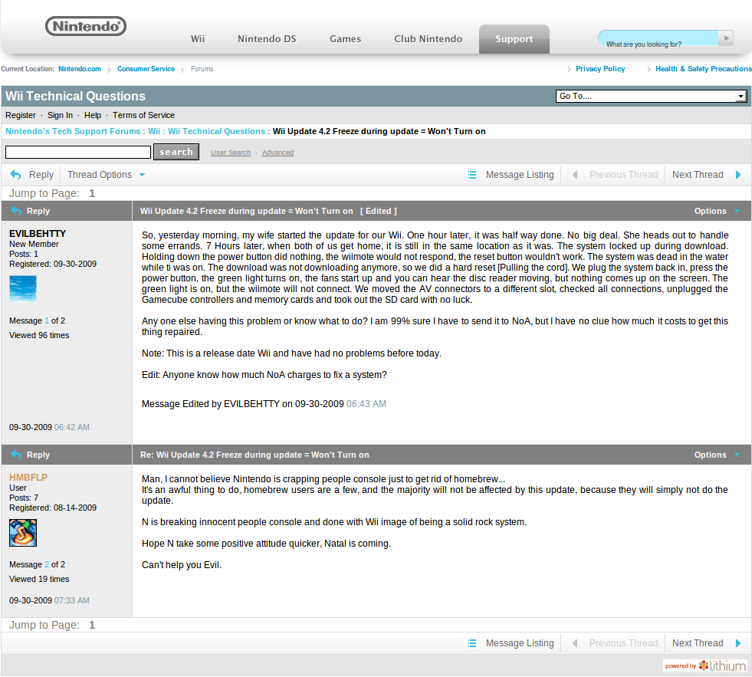Open the Advanced search link
The height and width of the screenshot is (677, 752).
coord(277,153)
